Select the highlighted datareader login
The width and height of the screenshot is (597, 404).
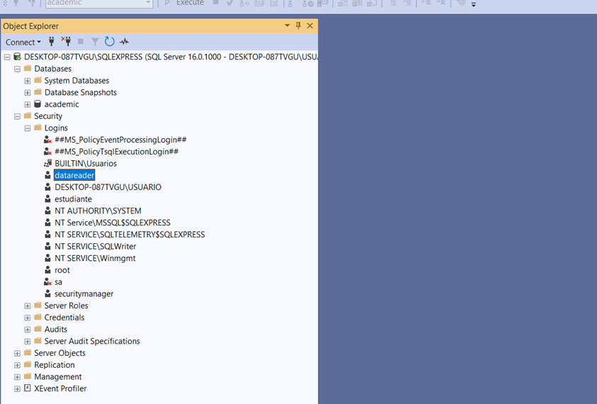tap(74, 175)
